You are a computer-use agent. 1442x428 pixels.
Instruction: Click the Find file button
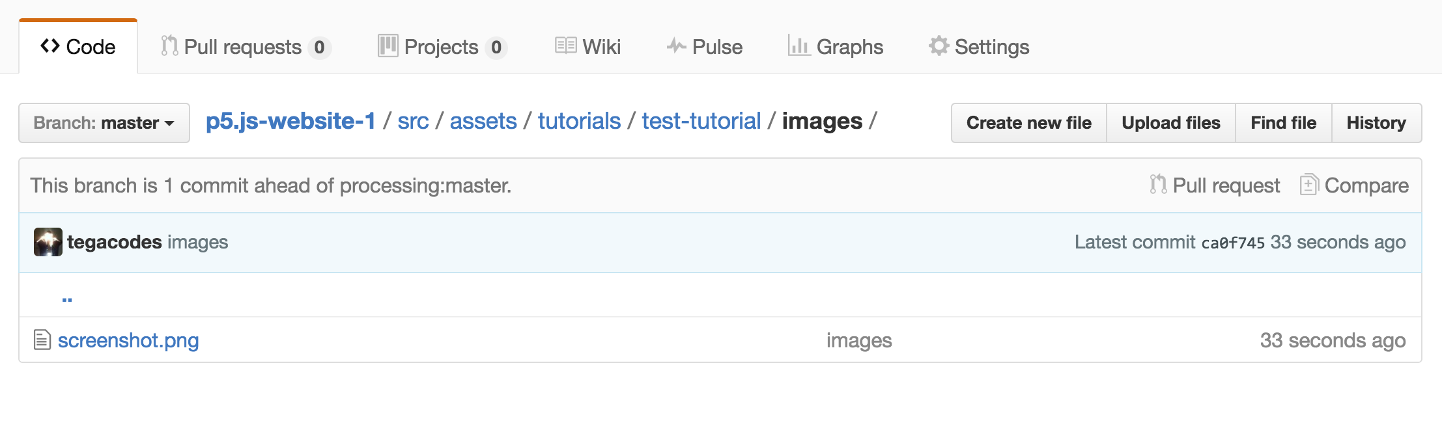click(x=1284, y=123)
